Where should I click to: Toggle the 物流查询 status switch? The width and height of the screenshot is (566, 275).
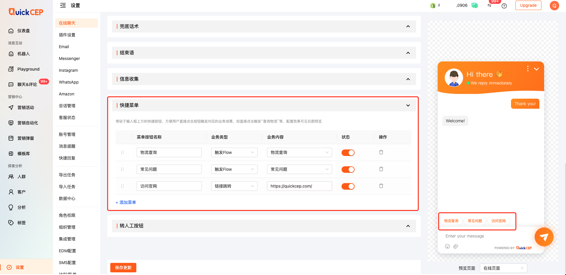coord(348,153)
